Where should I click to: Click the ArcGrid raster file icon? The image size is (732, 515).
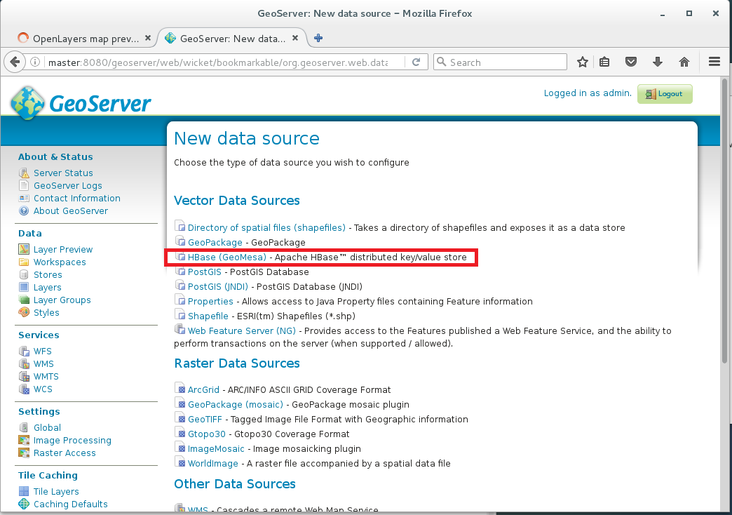point(179,389)
